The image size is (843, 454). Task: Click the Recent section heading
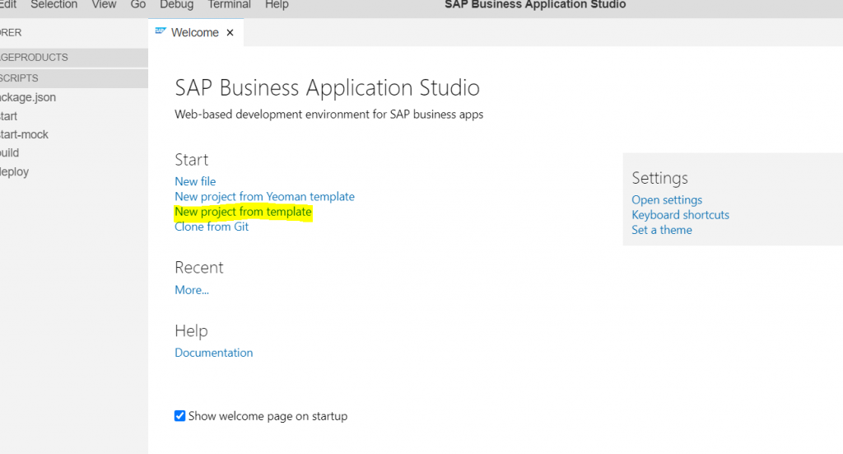[x=199, y=268]
